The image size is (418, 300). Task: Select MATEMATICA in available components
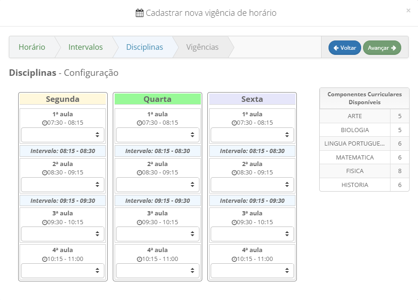coord(355,157)
